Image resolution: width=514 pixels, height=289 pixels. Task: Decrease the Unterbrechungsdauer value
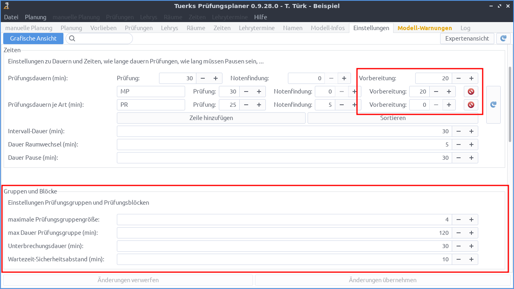(x=459, y=246)
